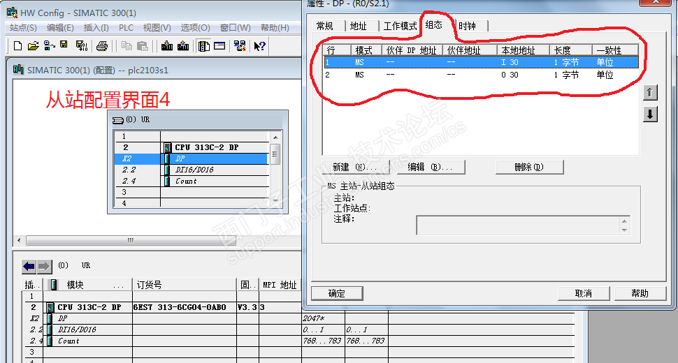Click order number 6ES7 313-6CG04-0AB0 cell
This screenshot has height=363, width=678.
(185, 307)
